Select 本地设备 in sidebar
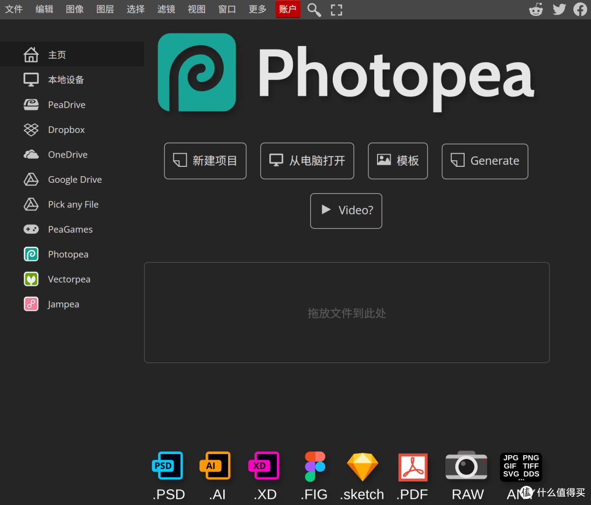Image resolution: width=591 pixels, height=505 pixels. (72, 79)
